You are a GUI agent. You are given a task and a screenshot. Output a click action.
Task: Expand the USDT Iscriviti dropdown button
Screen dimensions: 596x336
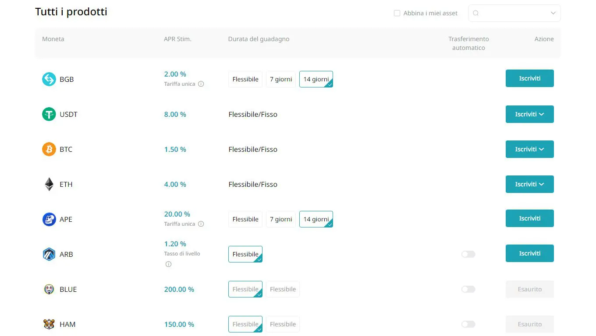click(530, 114)
